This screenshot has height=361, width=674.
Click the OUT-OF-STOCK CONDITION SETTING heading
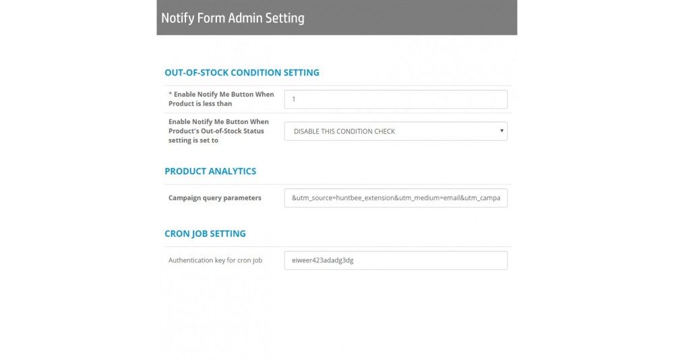[x=242, y=72]
